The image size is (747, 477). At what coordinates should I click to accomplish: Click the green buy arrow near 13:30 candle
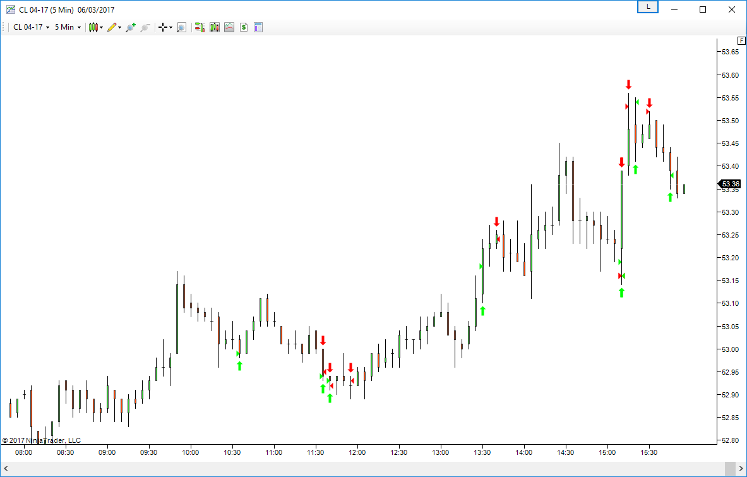482,311
